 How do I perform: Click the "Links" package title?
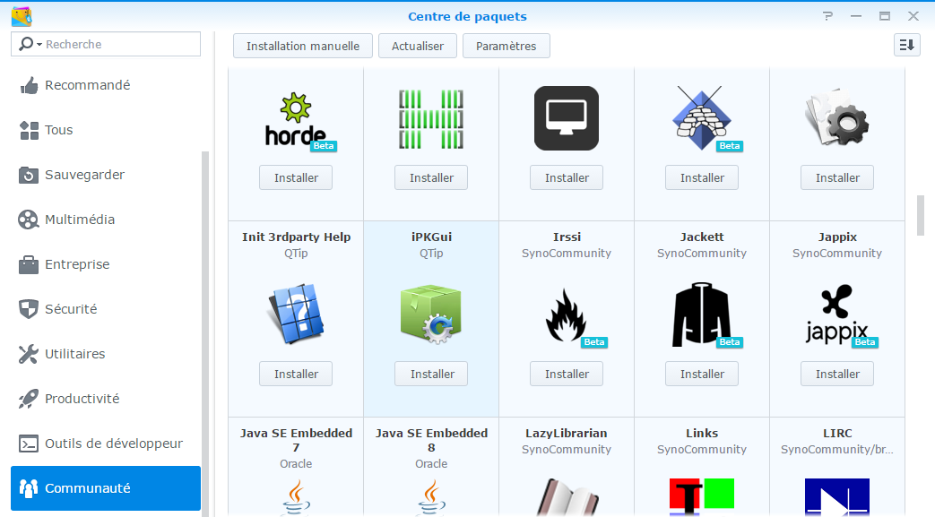coord(702,433)
